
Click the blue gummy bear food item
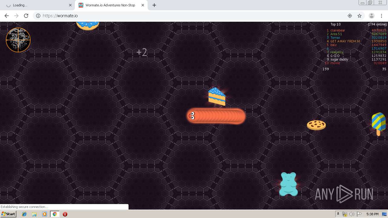click(288, 184)
